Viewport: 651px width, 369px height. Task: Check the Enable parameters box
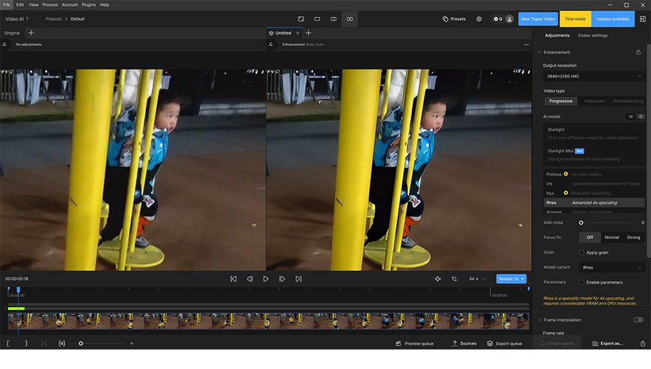pos(581,283)
